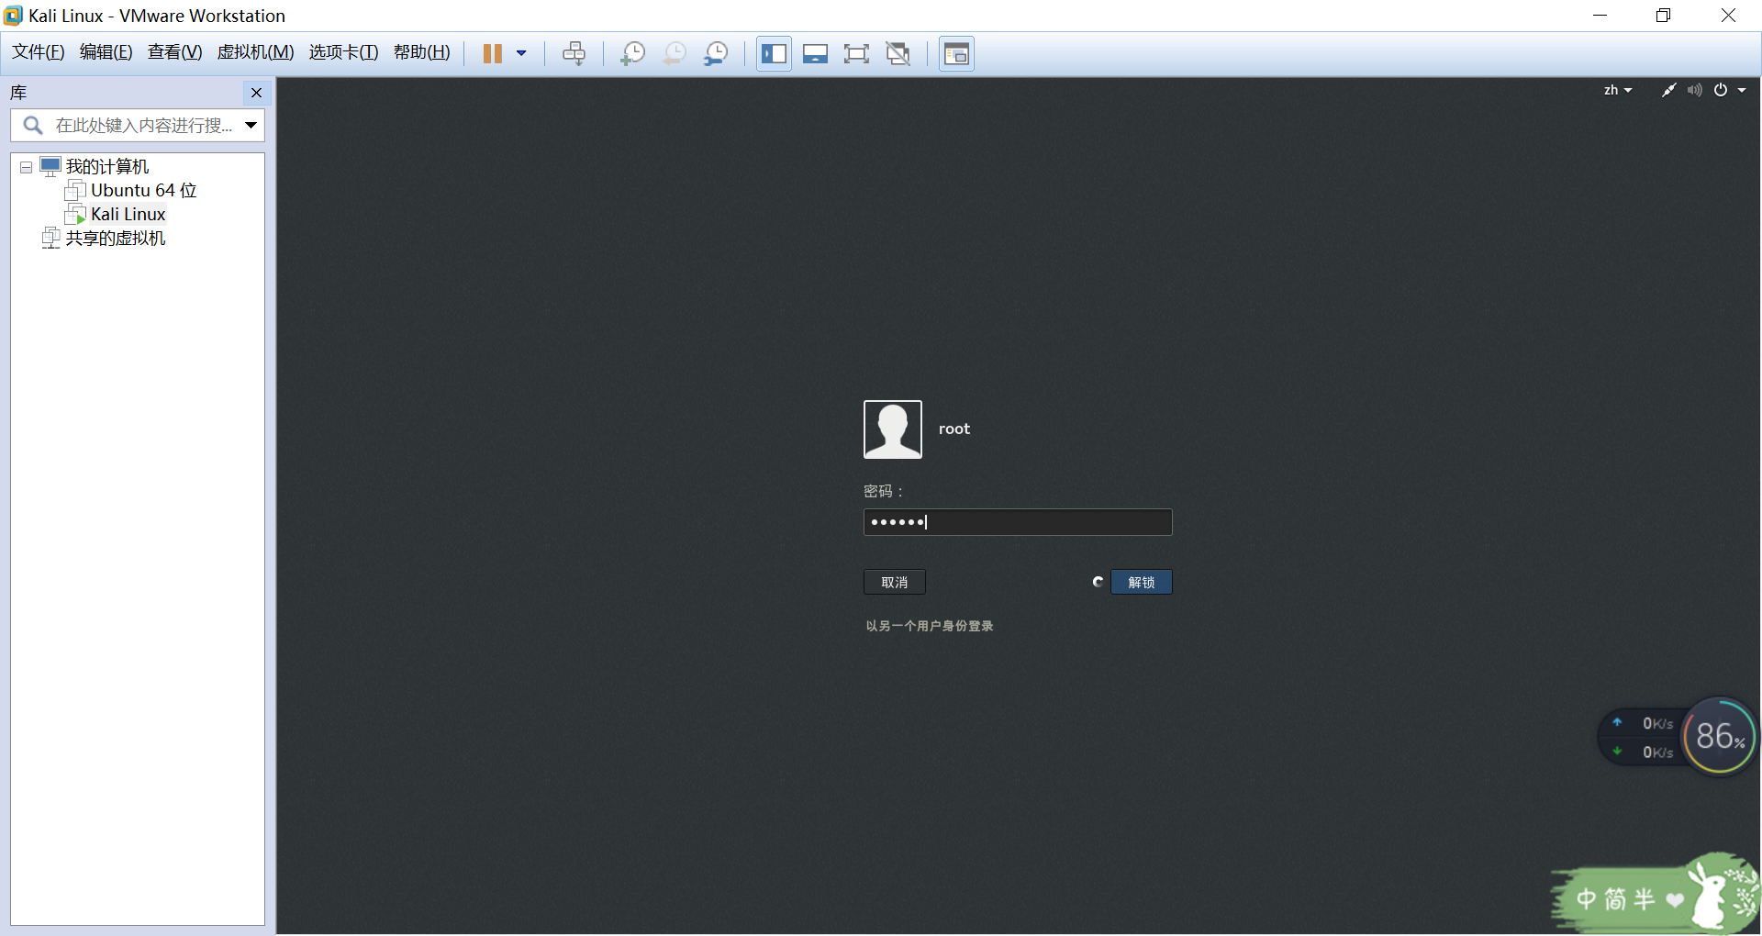
Task: Open the 虚拟机(M) menu
Action: (x=255, y=52)
